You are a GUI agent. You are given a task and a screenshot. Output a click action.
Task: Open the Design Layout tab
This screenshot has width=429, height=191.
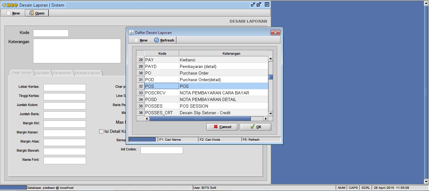tap(88, 73)
